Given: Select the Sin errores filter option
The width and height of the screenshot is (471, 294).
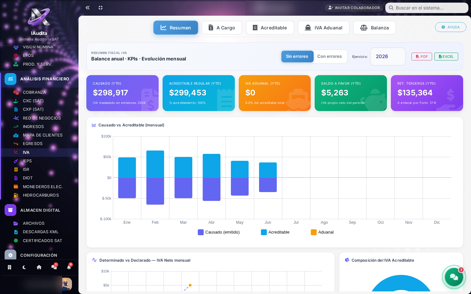Looking at the screenshot, I should click(x=297, y=57).
